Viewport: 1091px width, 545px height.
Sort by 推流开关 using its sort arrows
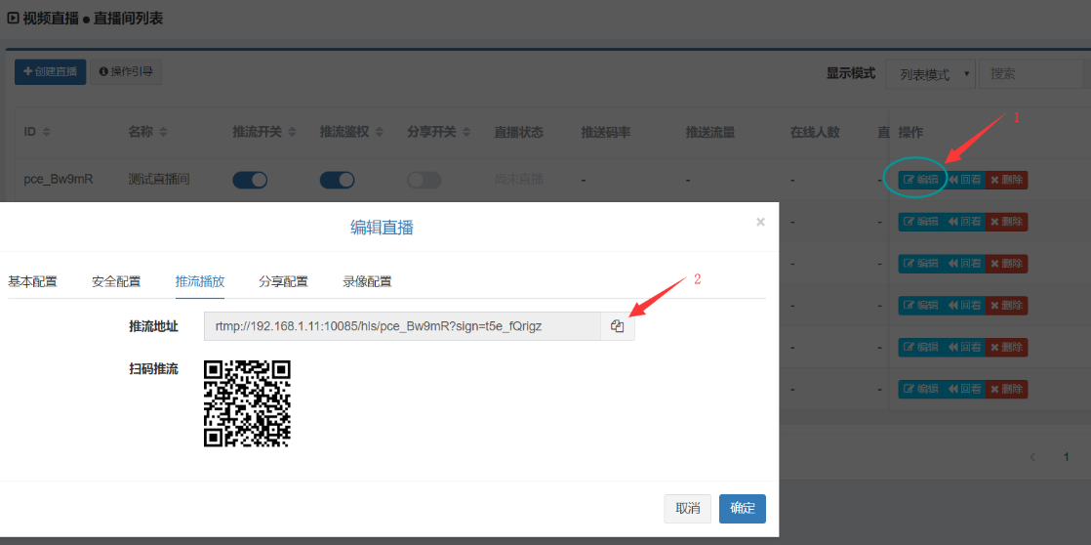point(292,132)
